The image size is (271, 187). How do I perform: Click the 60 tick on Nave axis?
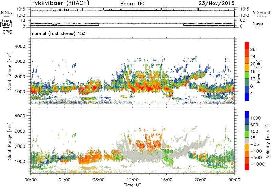[242, 20]
